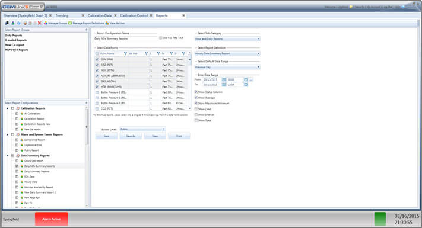Screen dimensions: 422x228
Task: Click the Save button
Action: point(107,136)
